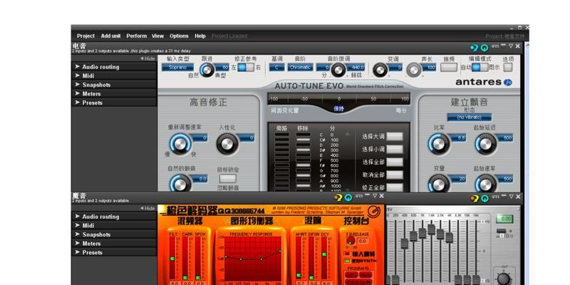Click the 选择全部 button
570x285 pixels.
[x=395, y=162]
